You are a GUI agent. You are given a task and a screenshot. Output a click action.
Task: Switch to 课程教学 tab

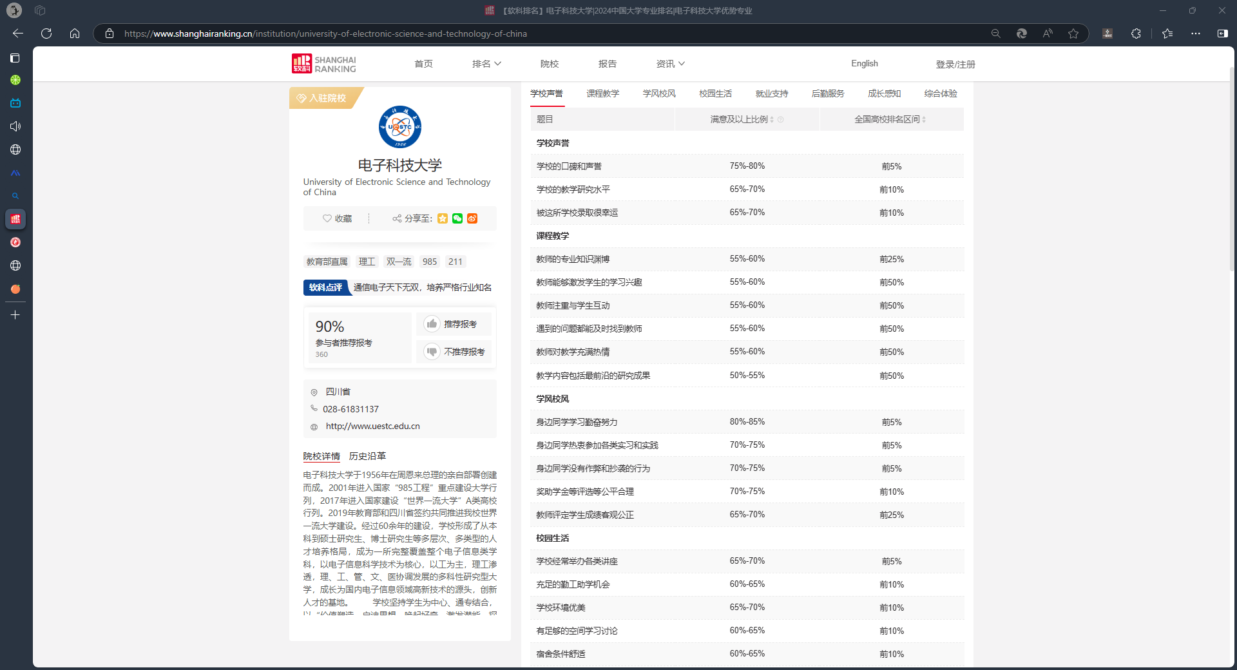click(x=602, y=94)
